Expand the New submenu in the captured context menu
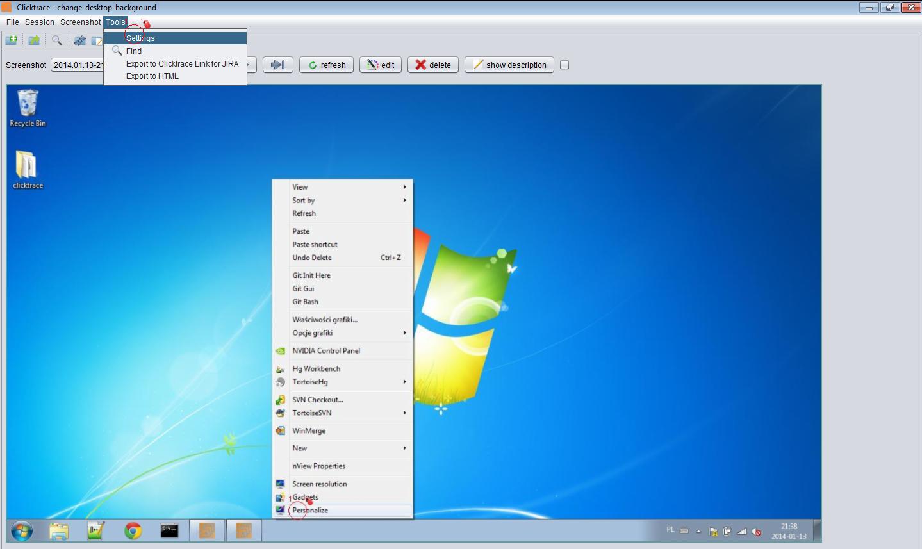 [342, 448]
